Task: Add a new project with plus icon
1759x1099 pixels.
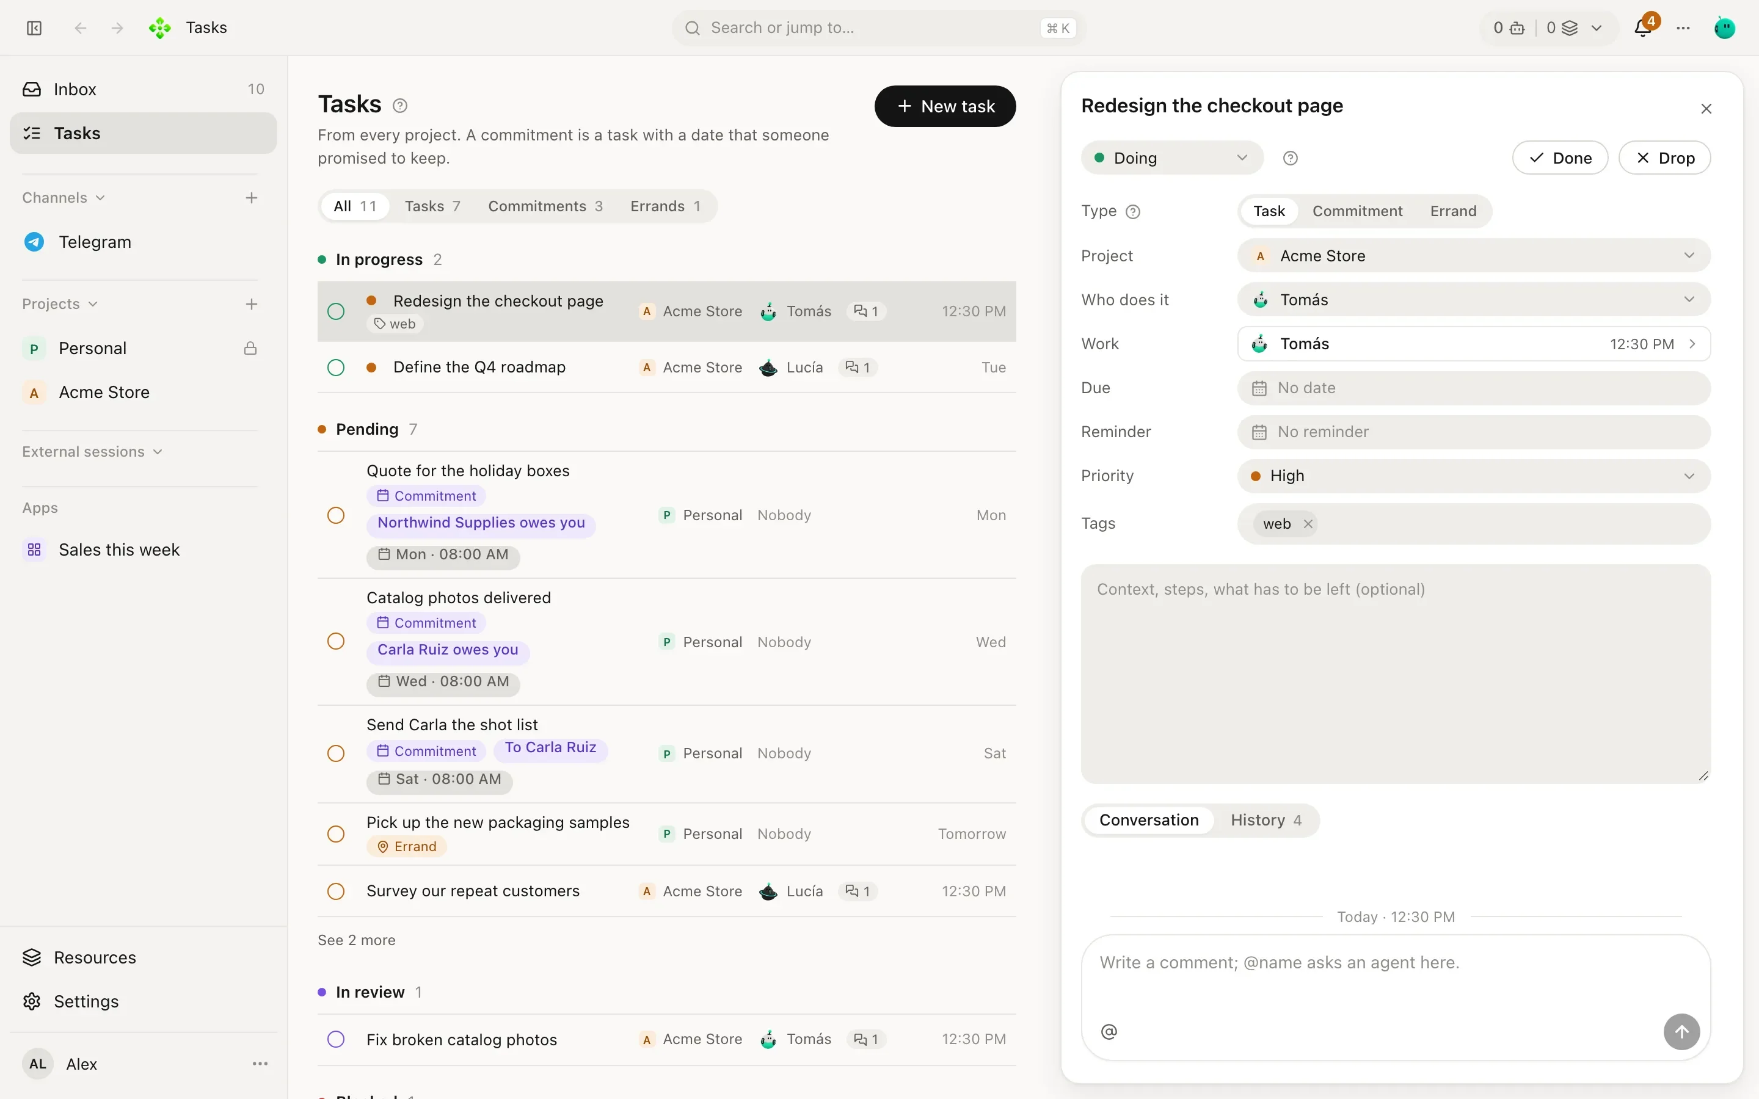Action: tap(252, 304)
